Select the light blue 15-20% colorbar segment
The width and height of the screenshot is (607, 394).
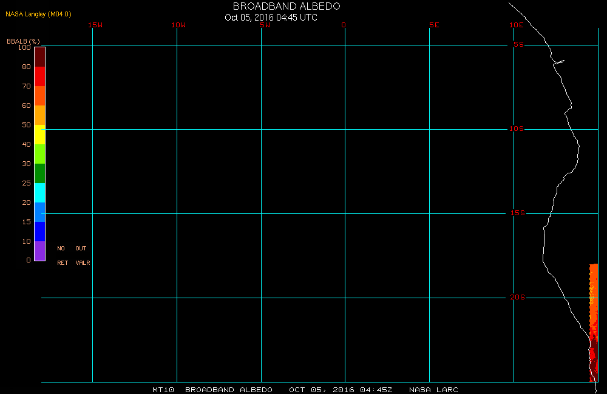click(40, 212)
